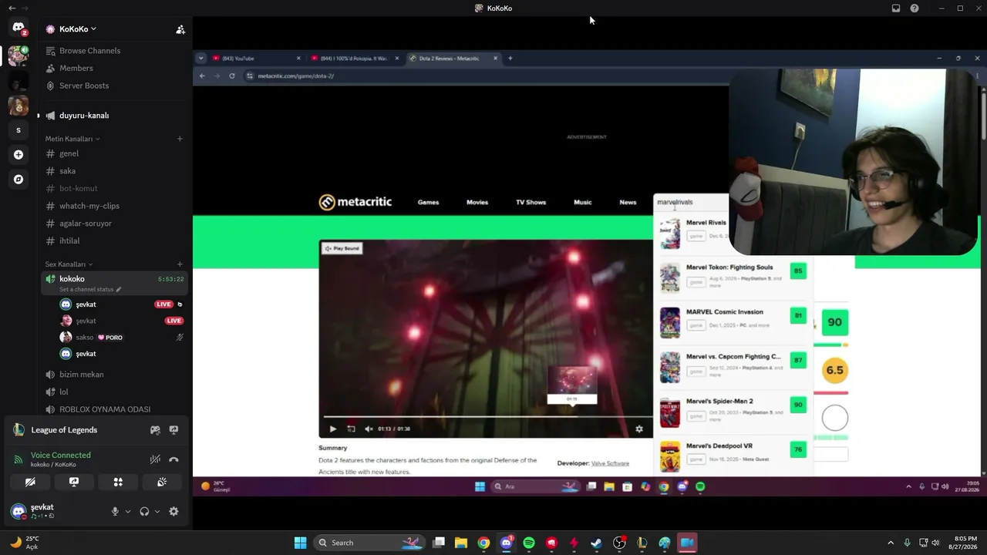Toggle the camera on in voice panel
This screenshot has width=987, height=555.
30,482
